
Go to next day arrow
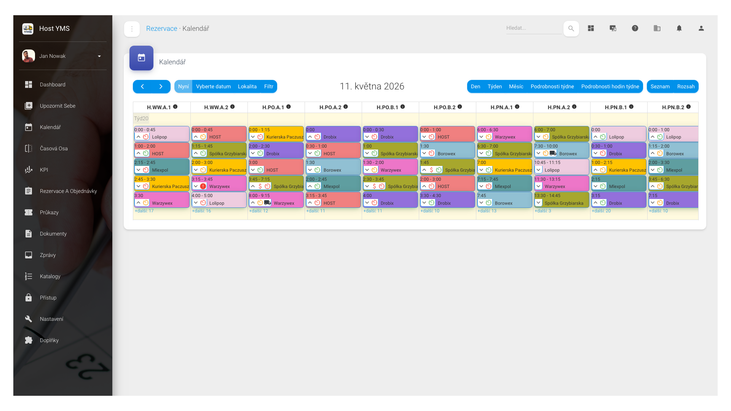[x=161, y=86]
